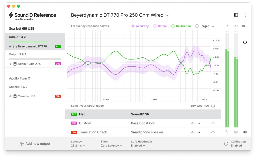
Task: Toggle Calibration Enabled power button
Action: 226,143
